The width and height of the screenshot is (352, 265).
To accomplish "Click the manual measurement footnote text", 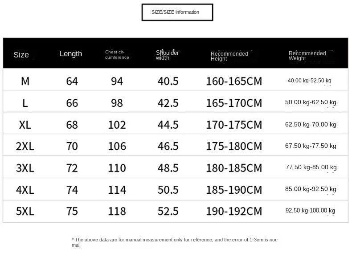I will [x=175, y=242].
